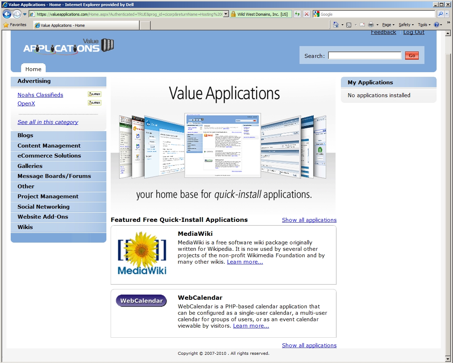This screenshot has height=363, width=453.
Task: Click the browser Forward button
Action: 17,14
